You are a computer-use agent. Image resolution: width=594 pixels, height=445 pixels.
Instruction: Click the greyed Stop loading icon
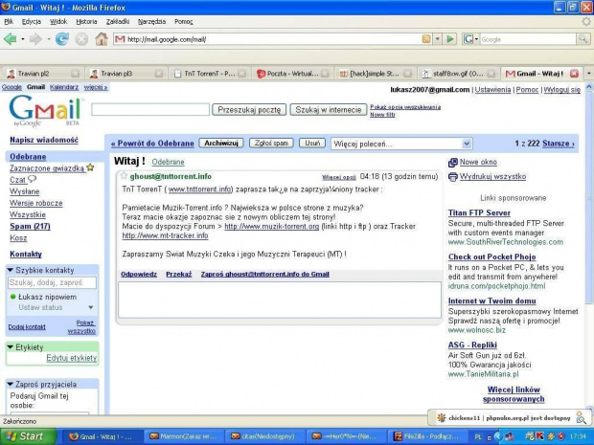pyautogui.click(x=81, y=39)
